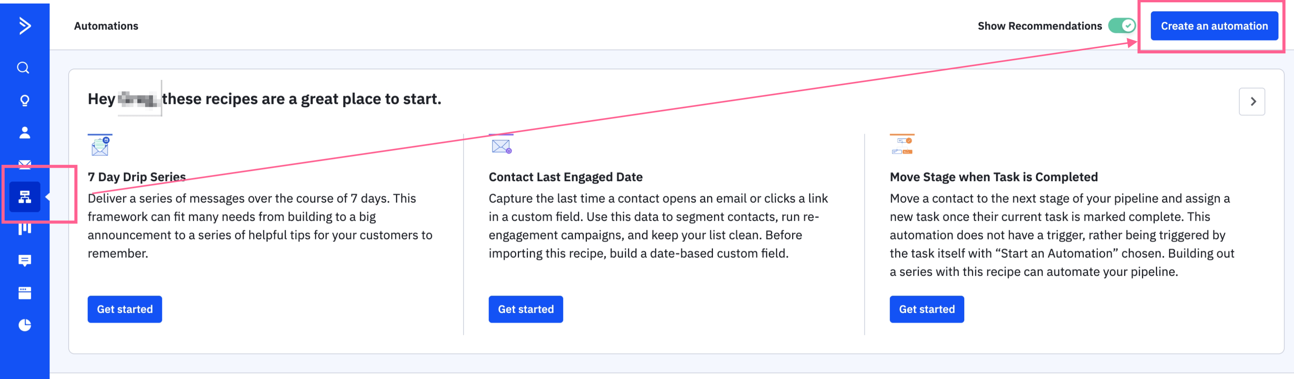Open Reports pie chart icon
Image resolution: width=1294 pixels, height=379 pixels.
click(25, 325)
